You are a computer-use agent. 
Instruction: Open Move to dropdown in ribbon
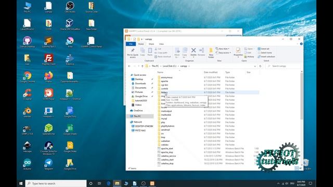(177, 52)
